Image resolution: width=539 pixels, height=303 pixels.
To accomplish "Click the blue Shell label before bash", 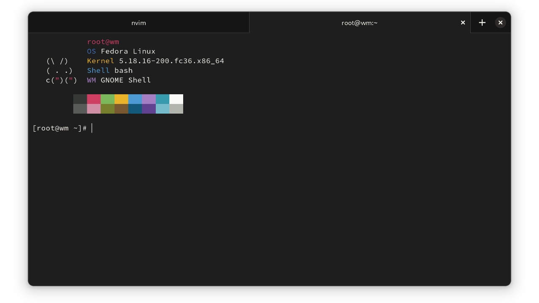I will (x=98, y=70).
